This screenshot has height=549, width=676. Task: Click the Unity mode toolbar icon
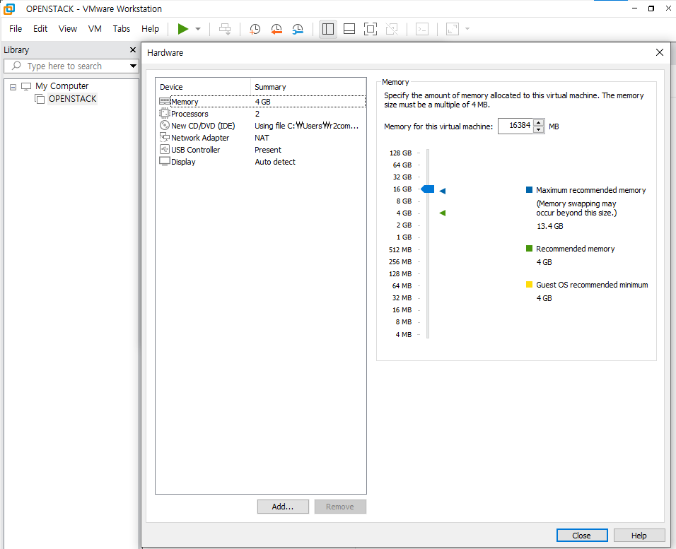click(392, 29)
